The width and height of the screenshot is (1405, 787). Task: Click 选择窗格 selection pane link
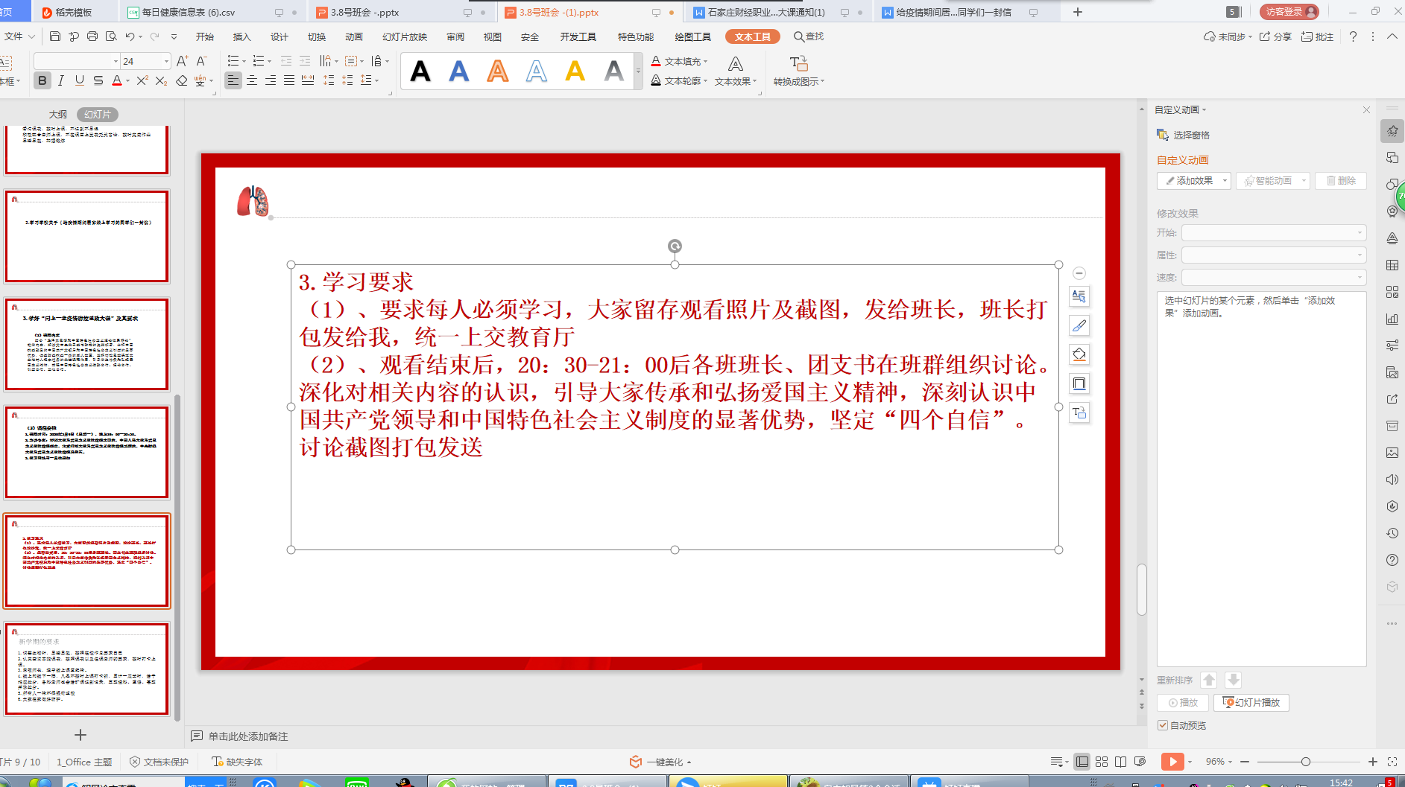coord(1184,135)
